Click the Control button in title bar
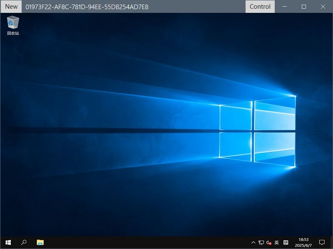 [260, 7]
